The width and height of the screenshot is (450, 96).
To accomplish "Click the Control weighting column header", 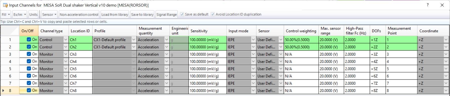I will click(x=301, y=31).
